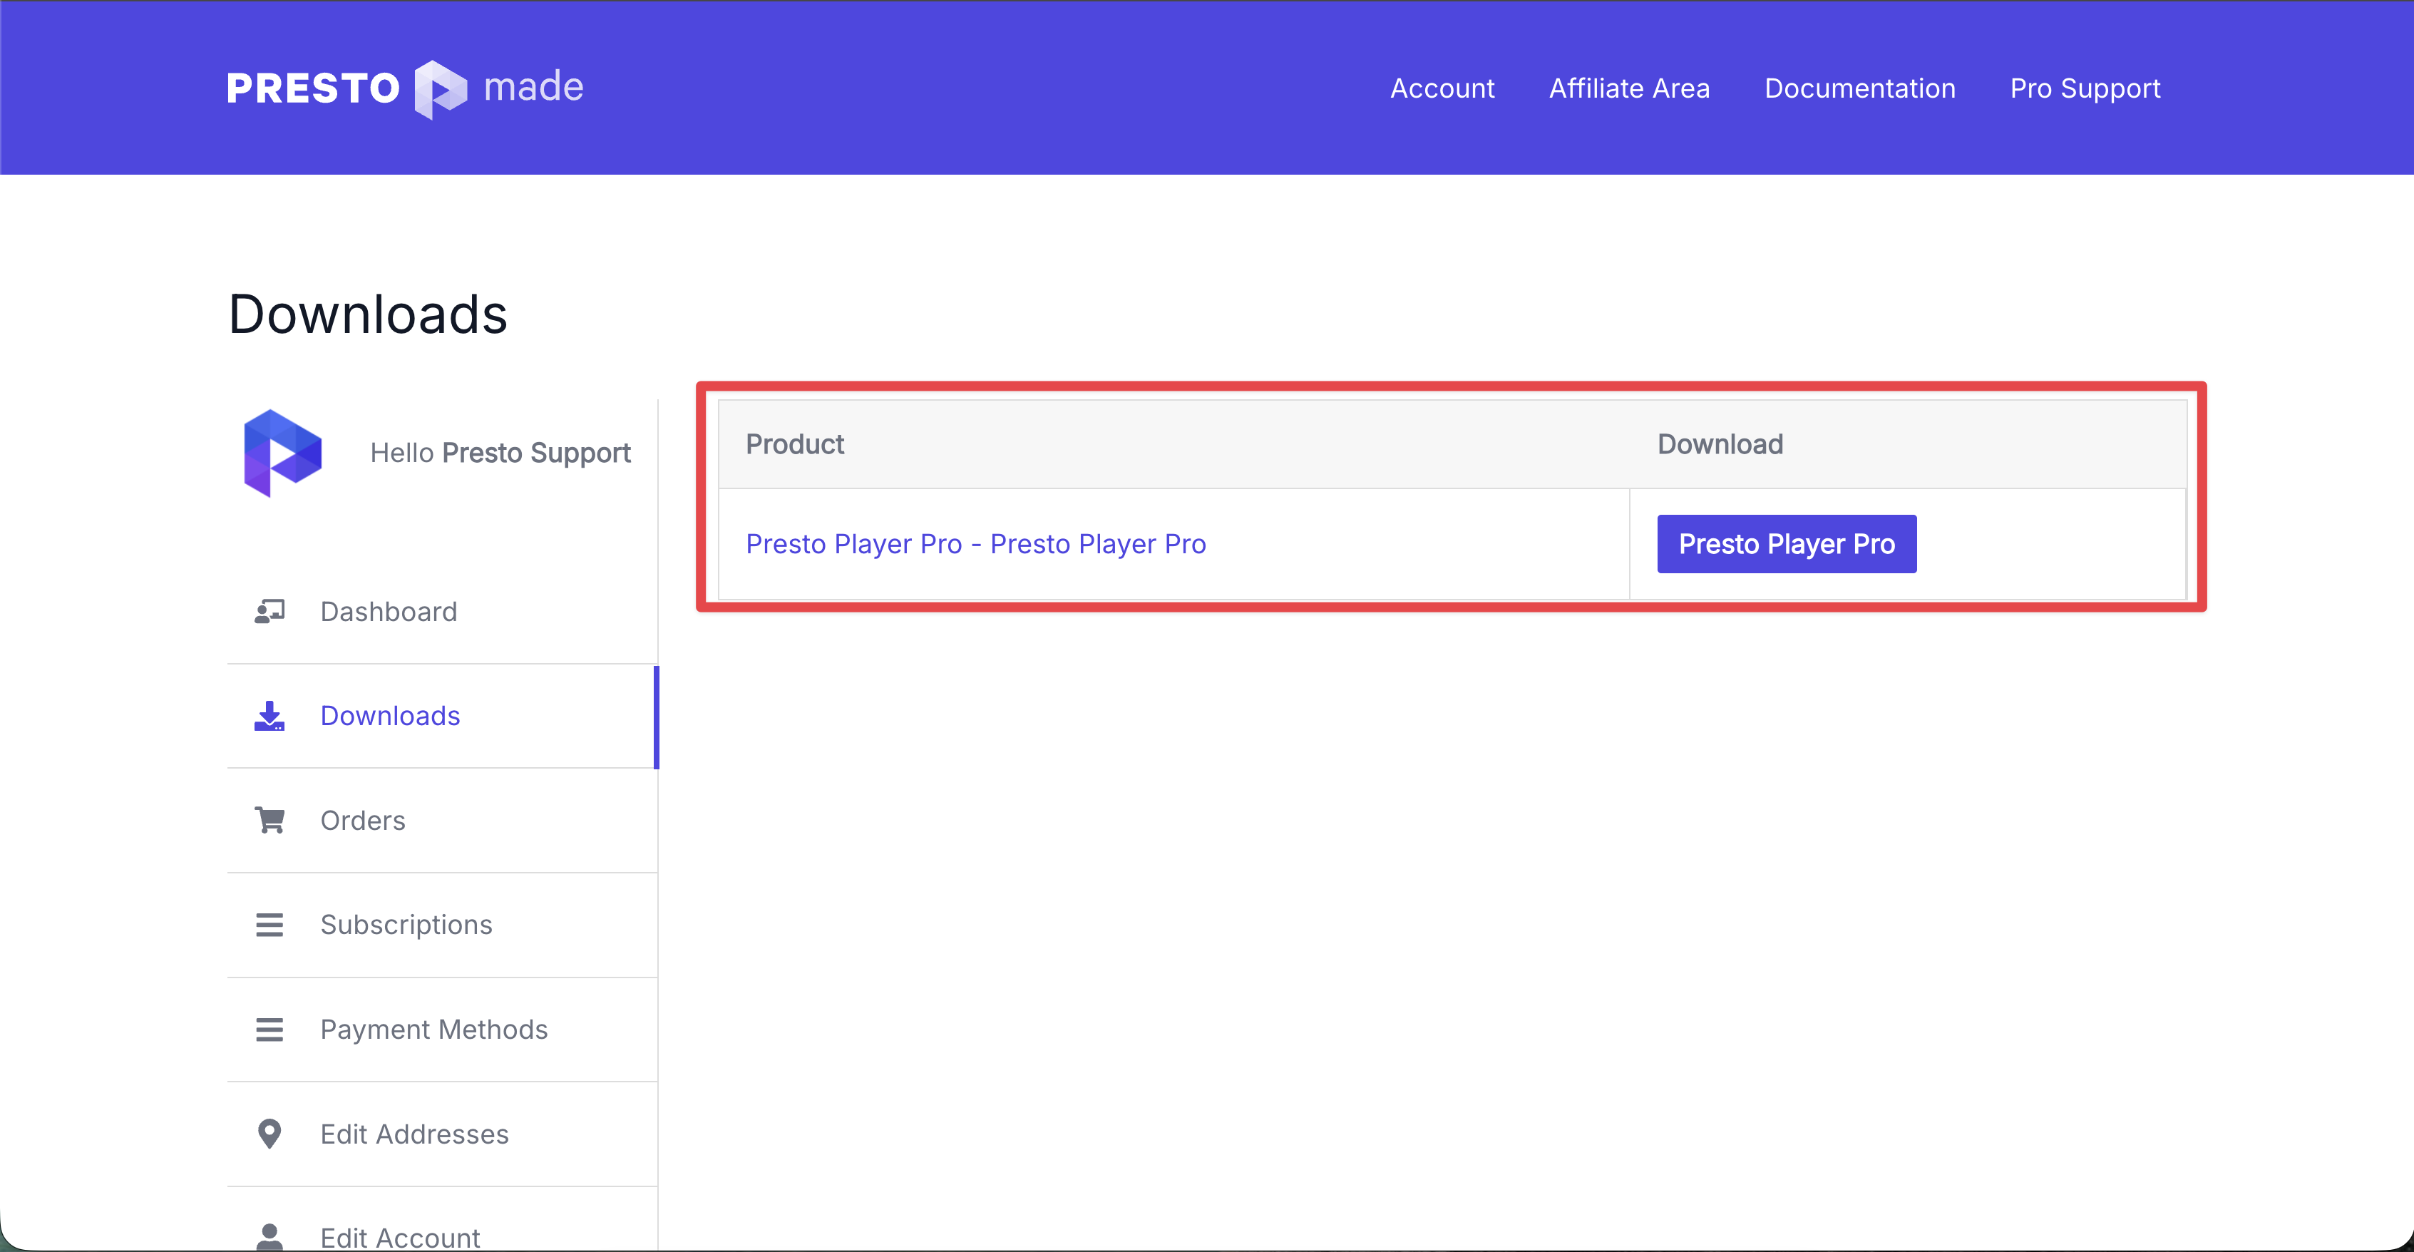Screen dimensions: 2414x1252
Task: Select Orders in the sidebar
Action: click(363, 819)
